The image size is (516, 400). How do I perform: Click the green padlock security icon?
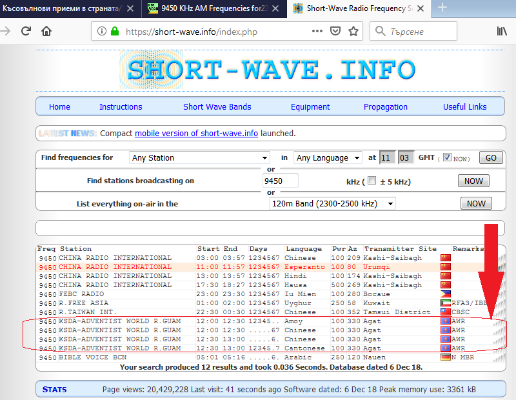115,31
